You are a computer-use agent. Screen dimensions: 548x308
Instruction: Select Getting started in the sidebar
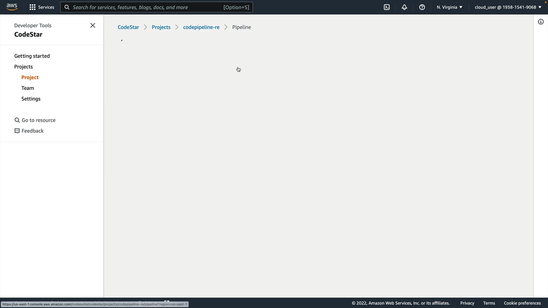tap(32, 56)
